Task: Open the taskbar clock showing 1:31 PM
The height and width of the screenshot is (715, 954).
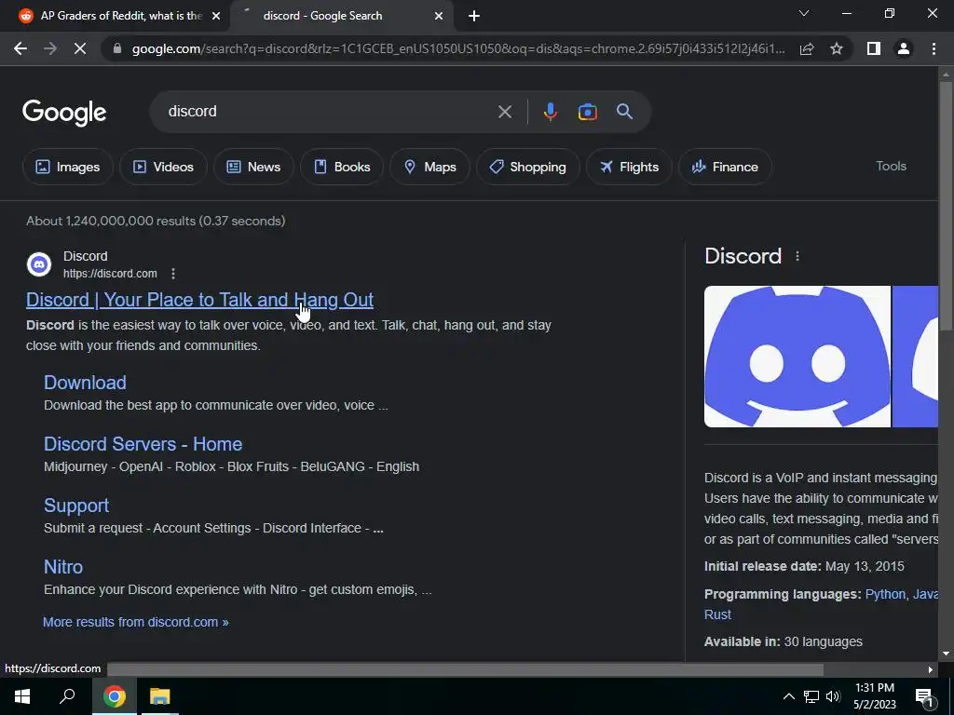Action: [x=875, y=696]
